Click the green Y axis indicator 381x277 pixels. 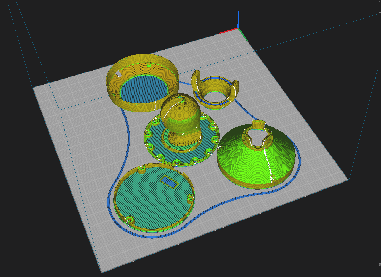[x=243, y=34]
